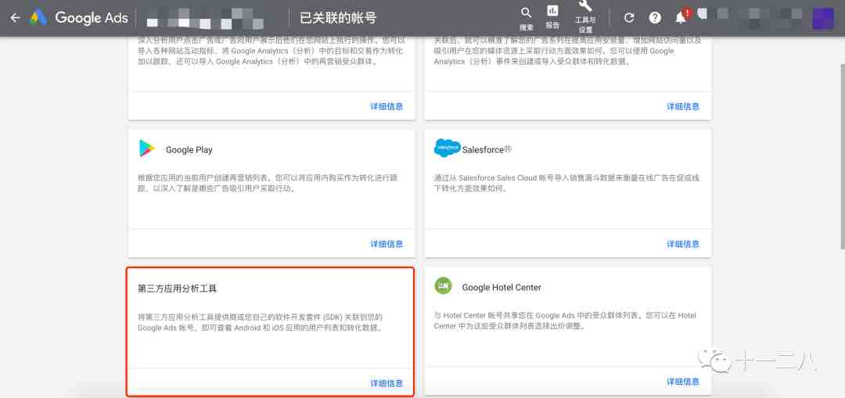Select the Google Play card title
845x398 pixels.
click(189, 149)
